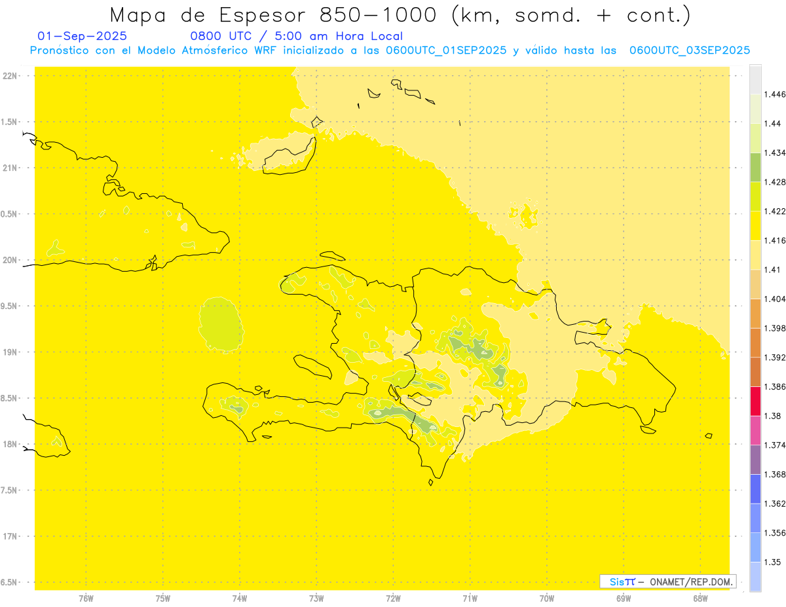This screenshot has height=607, width=786.
Task: Click the latitude label '20N'
Action: [x=11, y=260]
